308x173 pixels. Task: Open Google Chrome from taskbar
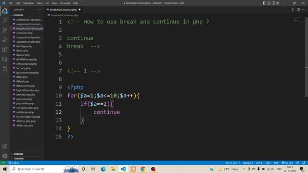click(x=143, y=169)
